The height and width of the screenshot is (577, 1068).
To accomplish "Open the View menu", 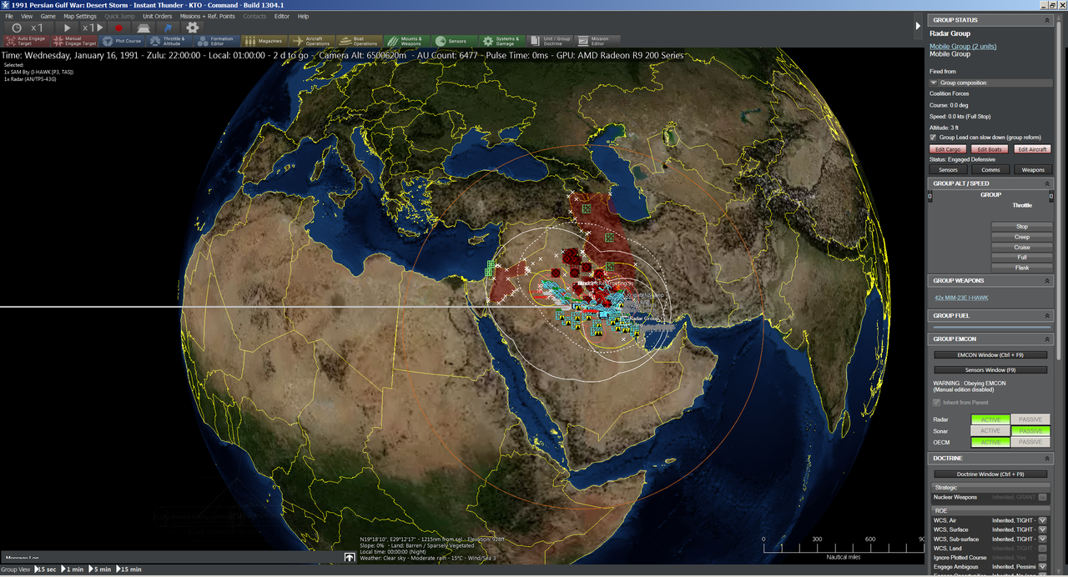I will tap(27, 16).
